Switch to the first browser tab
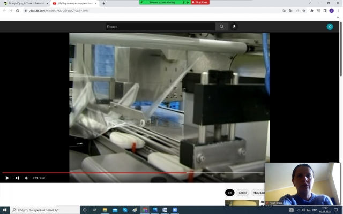Viewport: 343px width, 214px height. [x=24, y=3]
